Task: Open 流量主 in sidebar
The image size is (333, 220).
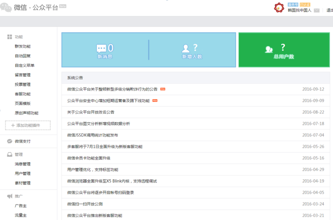Action: [21, 215]
